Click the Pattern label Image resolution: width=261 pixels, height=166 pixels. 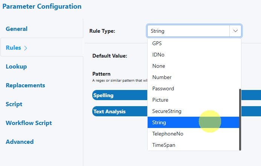click(x=101, y=74)
